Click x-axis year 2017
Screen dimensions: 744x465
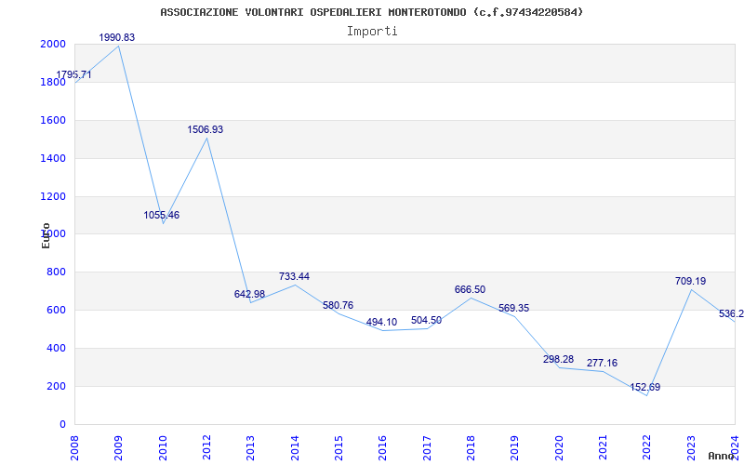click(x=427, y=447)
